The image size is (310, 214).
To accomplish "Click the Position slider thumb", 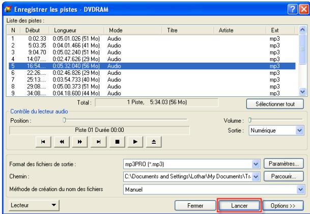I will click(64, 120).
